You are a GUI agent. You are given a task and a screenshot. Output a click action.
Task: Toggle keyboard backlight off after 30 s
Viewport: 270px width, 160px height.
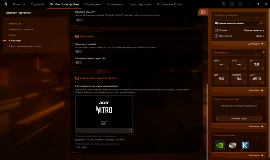(x=79, y=63)
